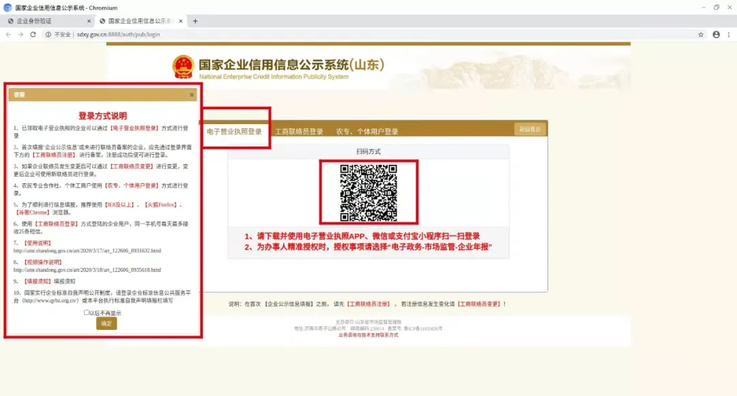Bookmark this page with star icon
The width and height of the screenshot is (737, 396).
(x=701, y=34)
